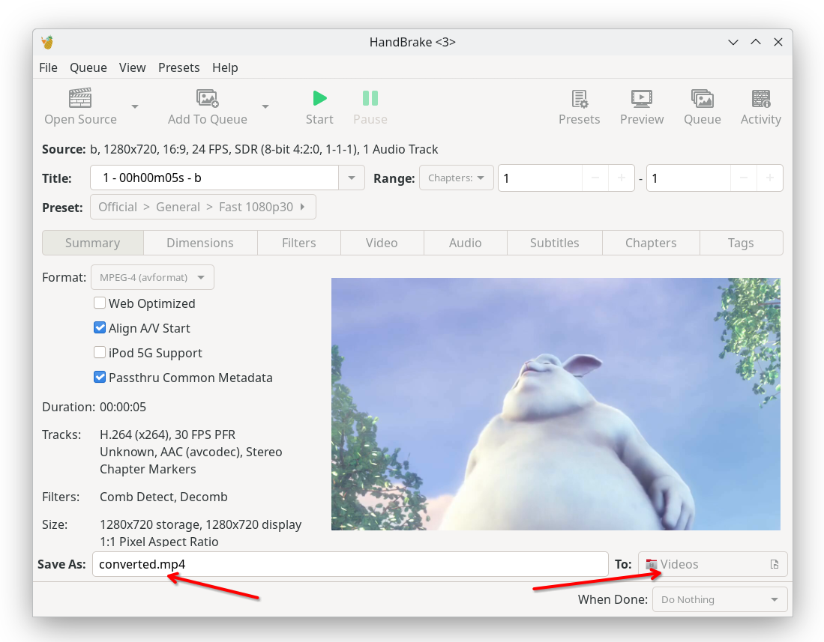The height and width of the screenshot is (642, 824).
Task: Open the Activity log icon
Action: click(760, 98)
